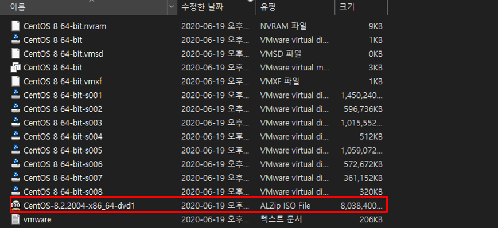
Task: Select file name CentOS 8 64-bit-s002
Action: 63,109
